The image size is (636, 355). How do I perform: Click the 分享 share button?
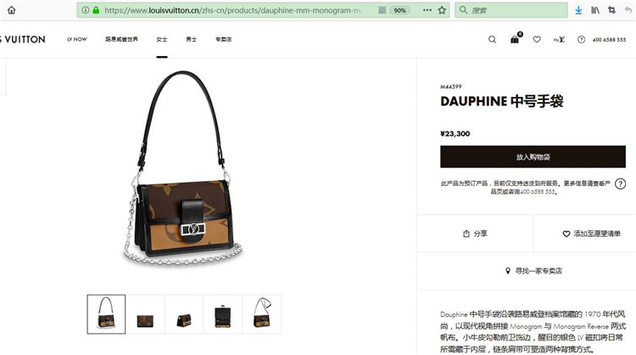click(x=475, y=234)
